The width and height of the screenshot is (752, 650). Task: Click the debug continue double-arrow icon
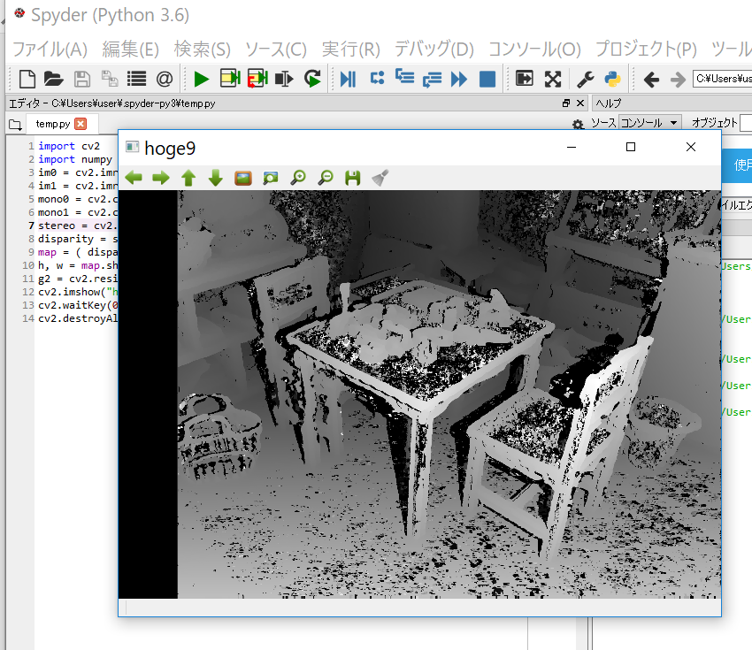coord(459,79)
